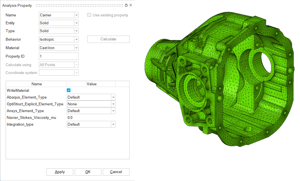
Task: Close the Analysis Property dialog
Action: pyautogui.click(x=131, y=5)
